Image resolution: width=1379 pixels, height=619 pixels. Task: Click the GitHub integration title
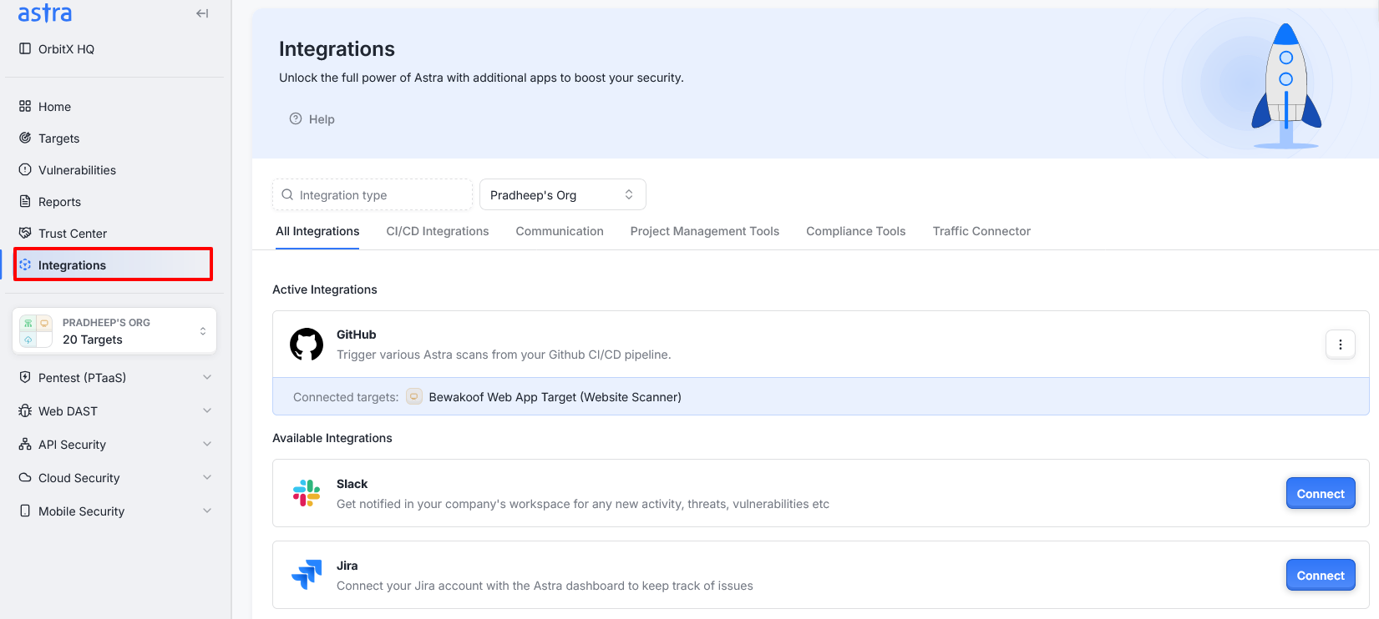(357, 335)
